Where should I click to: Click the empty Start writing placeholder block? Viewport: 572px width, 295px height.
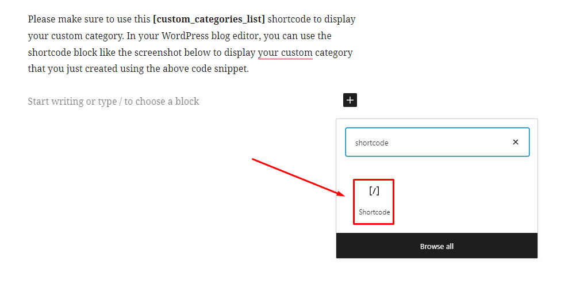(113, 101)
